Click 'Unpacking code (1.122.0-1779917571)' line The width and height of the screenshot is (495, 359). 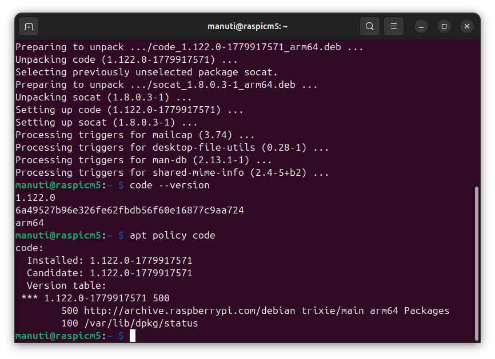tap(126, 59)
